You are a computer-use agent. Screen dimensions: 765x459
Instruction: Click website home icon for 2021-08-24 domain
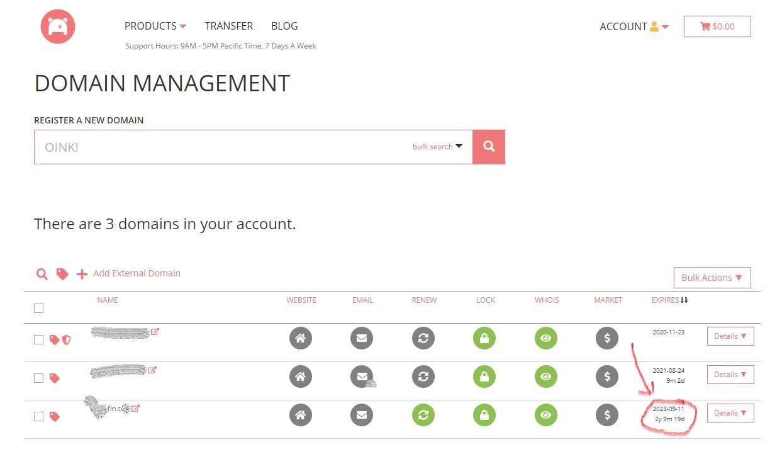coord(301,377)
